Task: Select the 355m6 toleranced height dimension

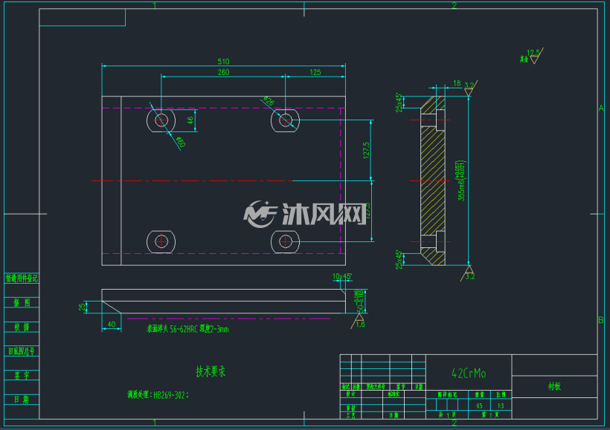Action: click(460, 180)
